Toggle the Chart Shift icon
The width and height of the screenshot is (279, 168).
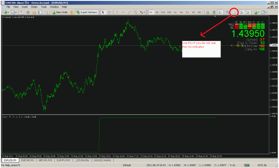click(x=248, y=12)
